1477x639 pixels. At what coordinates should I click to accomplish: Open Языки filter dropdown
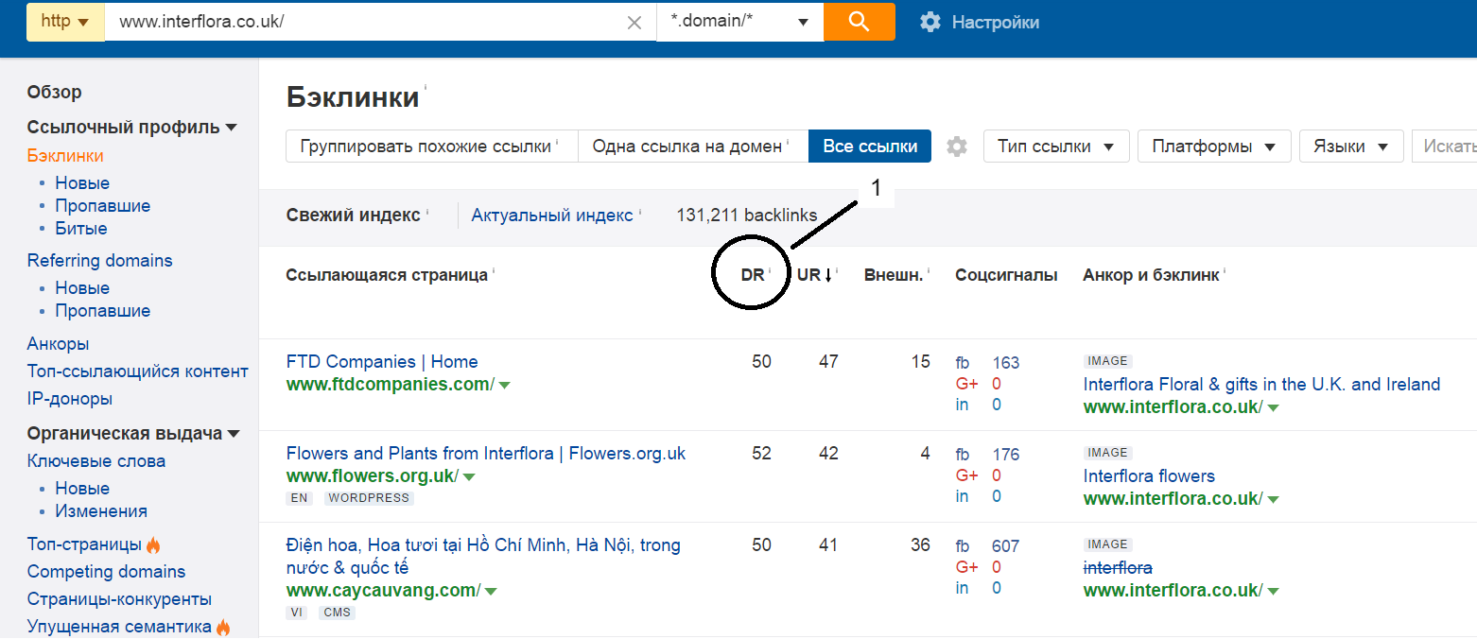click(1350, 147)
